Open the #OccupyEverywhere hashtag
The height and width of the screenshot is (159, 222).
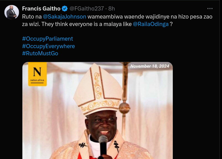[x=48, y=46]
